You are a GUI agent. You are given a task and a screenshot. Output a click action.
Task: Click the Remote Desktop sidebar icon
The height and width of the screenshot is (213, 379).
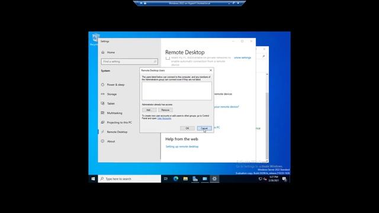(102, 131)
